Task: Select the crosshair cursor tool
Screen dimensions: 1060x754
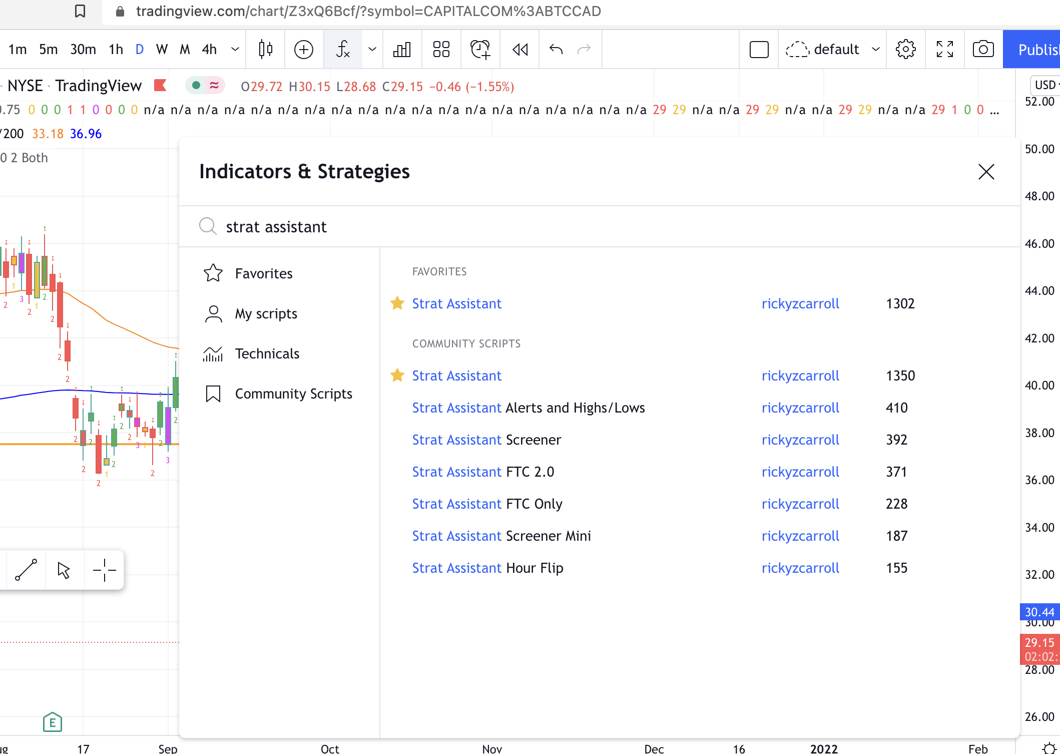Action: click(104, 570)
